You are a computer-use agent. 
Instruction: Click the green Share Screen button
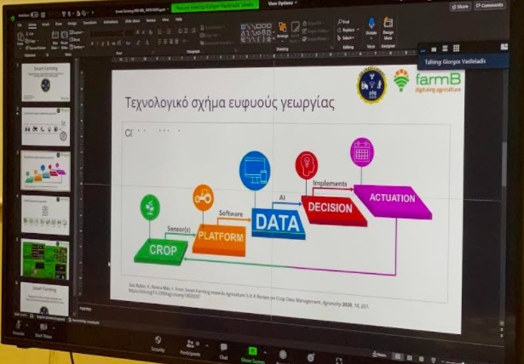click(x=252, y=352)
